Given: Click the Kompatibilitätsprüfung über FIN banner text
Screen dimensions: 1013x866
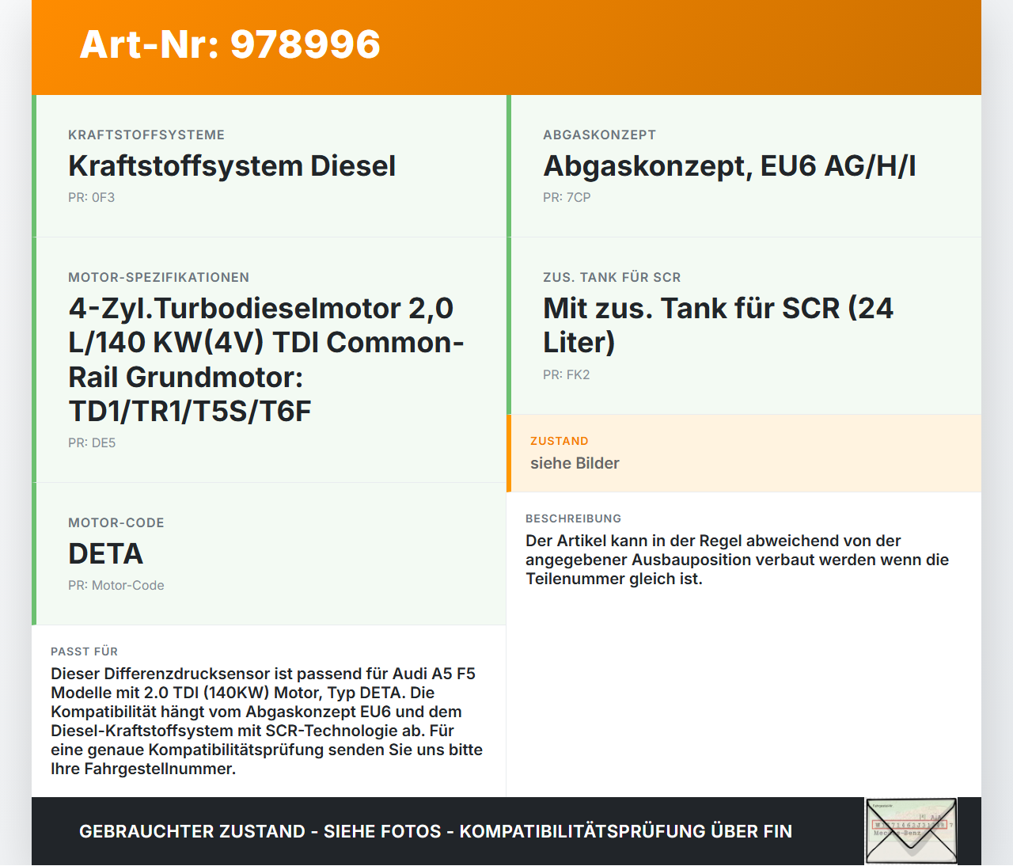Looking at the screenshot, I should pos(435,831).
